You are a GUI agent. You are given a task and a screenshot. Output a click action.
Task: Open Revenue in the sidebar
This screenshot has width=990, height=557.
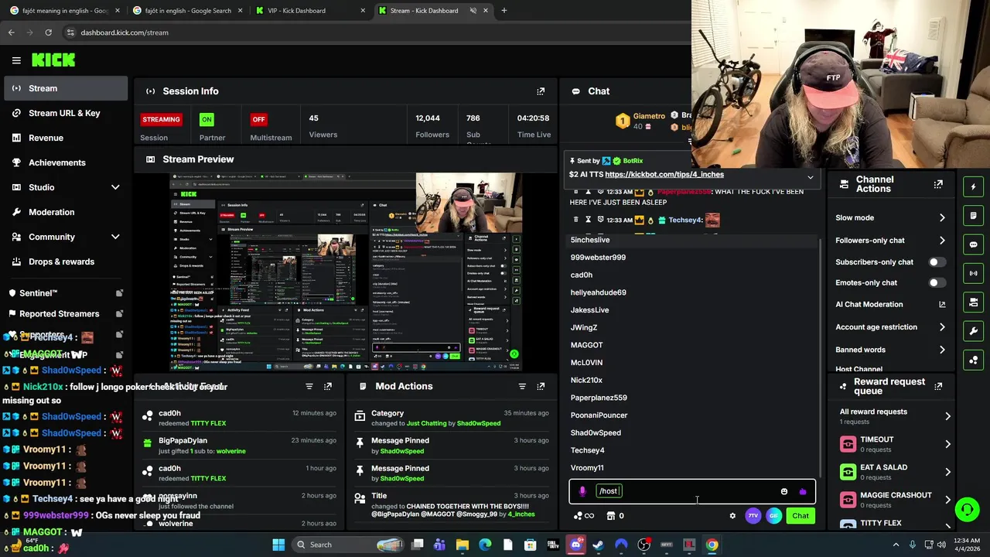(66, 138)
